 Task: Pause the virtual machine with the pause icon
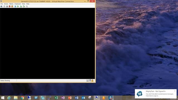[15, 6]
